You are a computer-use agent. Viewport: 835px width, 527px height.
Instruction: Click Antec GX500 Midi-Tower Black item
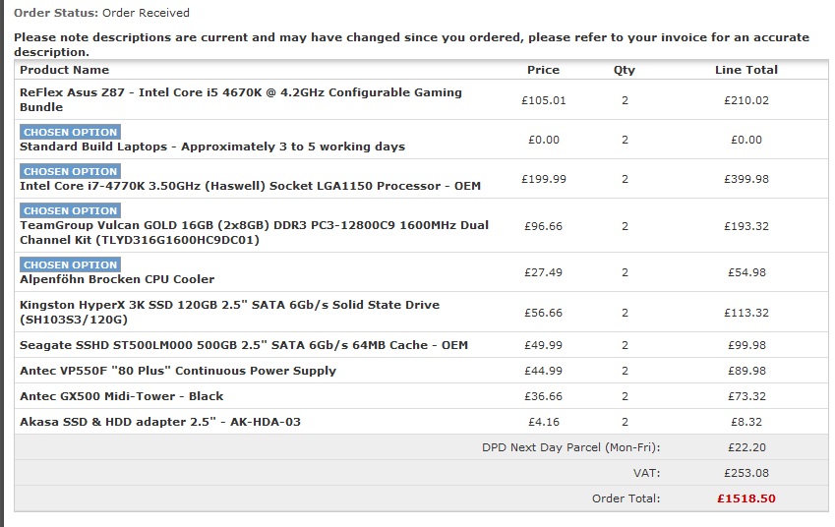click(x=121, y=396)
